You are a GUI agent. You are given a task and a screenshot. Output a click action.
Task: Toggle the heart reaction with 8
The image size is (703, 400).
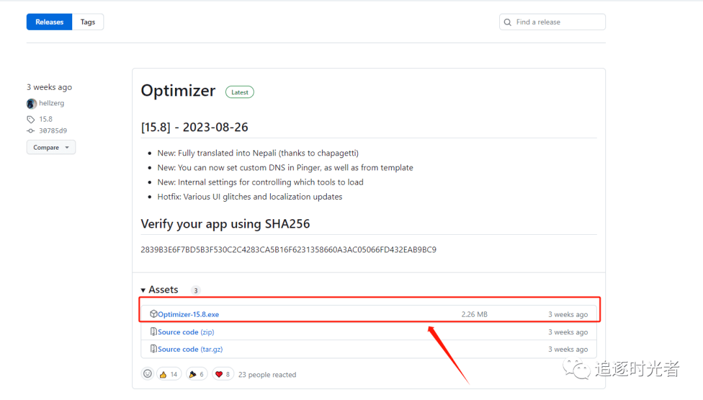(223, 374)
